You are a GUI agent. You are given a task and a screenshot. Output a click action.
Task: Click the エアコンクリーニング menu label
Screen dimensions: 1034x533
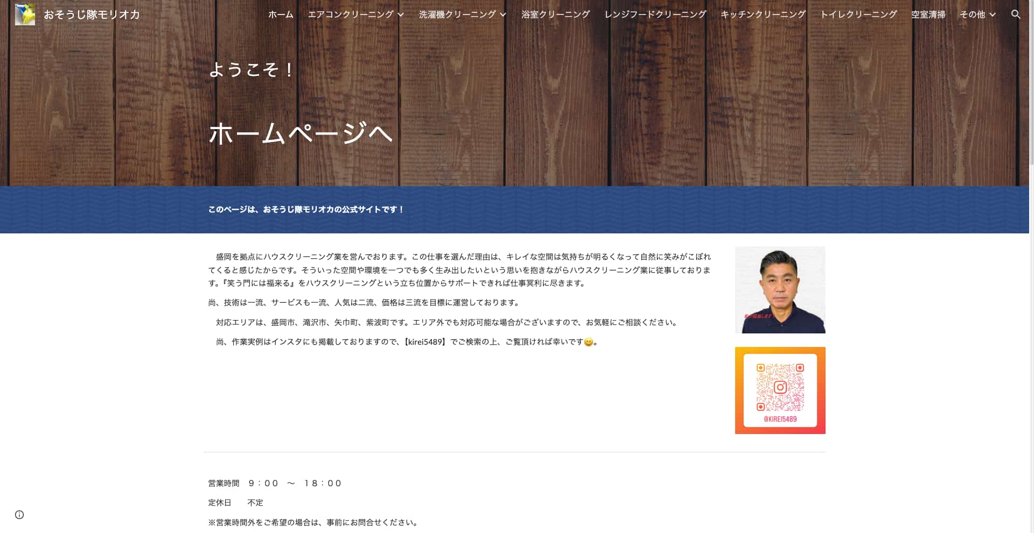point(351,15)
